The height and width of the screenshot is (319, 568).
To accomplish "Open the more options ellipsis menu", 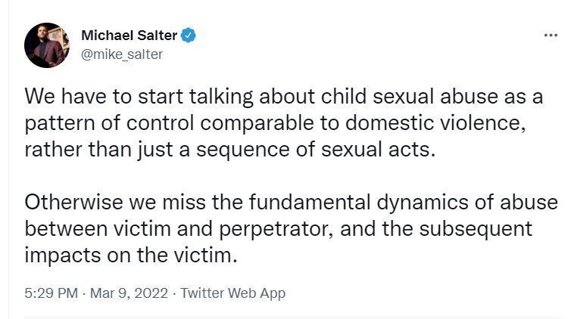I will (549, 36).
